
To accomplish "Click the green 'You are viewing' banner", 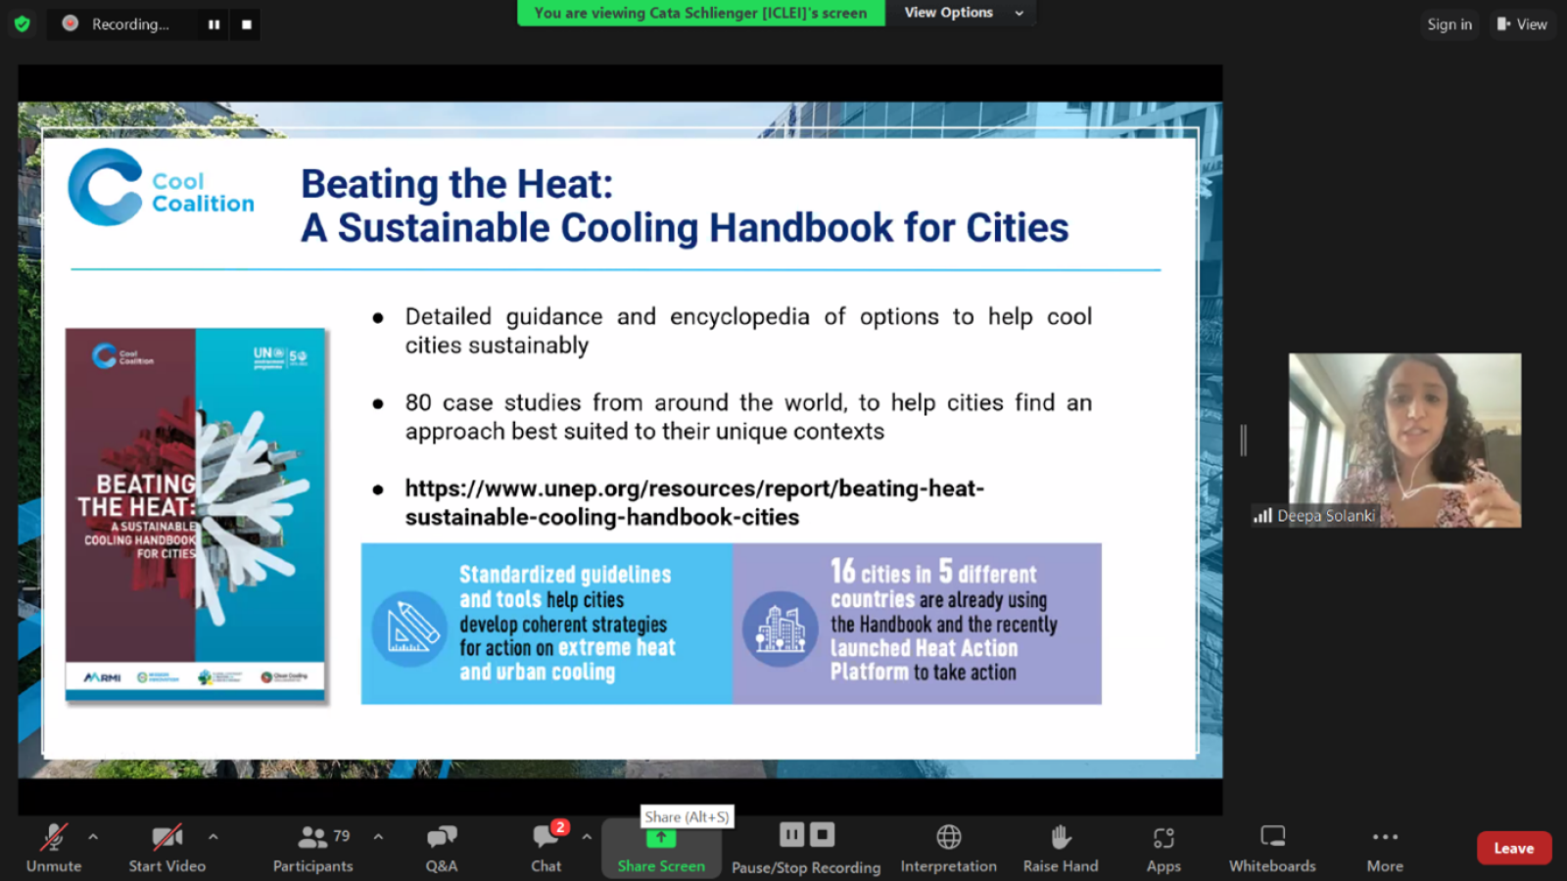I will [700, 13].
